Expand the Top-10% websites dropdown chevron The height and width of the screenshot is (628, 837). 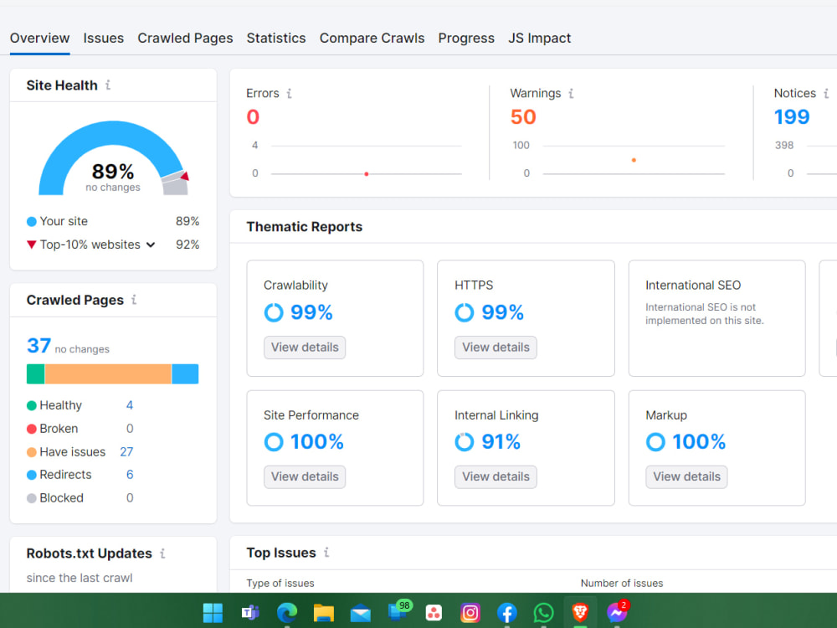(x=151, y=245)
